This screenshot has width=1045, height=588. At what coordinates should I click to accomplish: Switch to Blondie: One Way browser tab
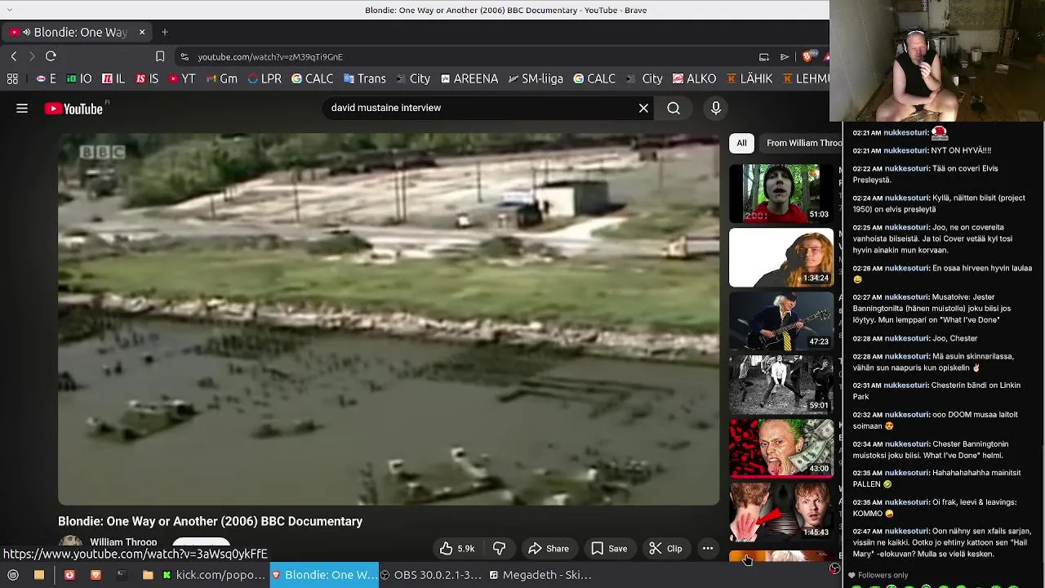76,32
